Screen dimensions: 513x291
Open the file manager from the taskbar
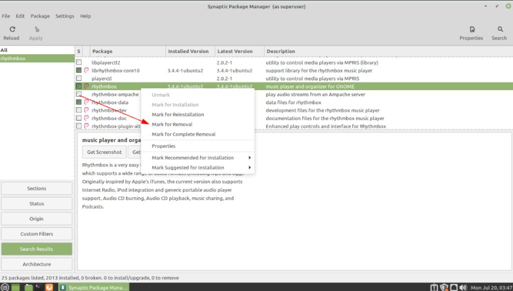[29, 287]
